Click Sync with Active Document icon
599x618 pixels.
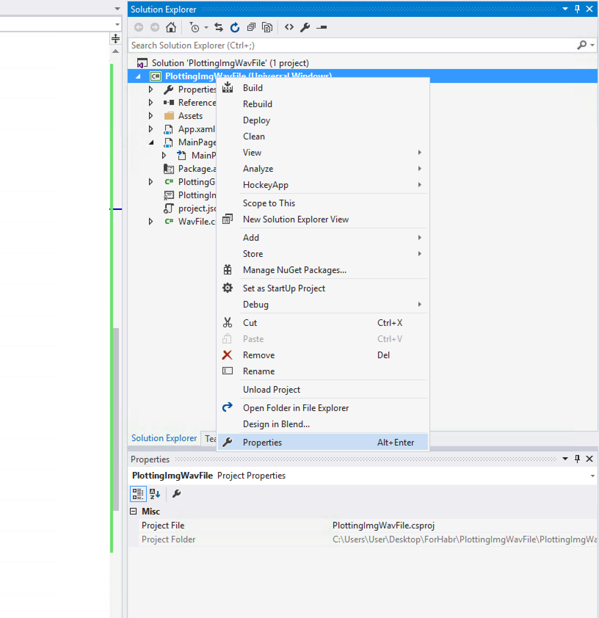[x=219, y=27]
